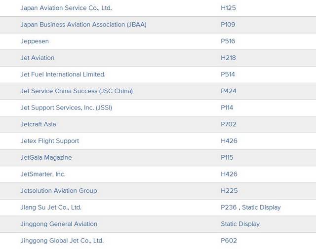The image size is (316, 249).
Task: Click P236, Static Display booth text
Action: 250,207
